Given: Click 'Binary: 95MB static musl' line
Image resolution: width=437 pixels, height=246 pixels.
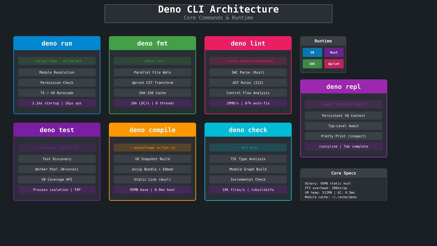Looking at the screenshot, I should click(328, 183).
